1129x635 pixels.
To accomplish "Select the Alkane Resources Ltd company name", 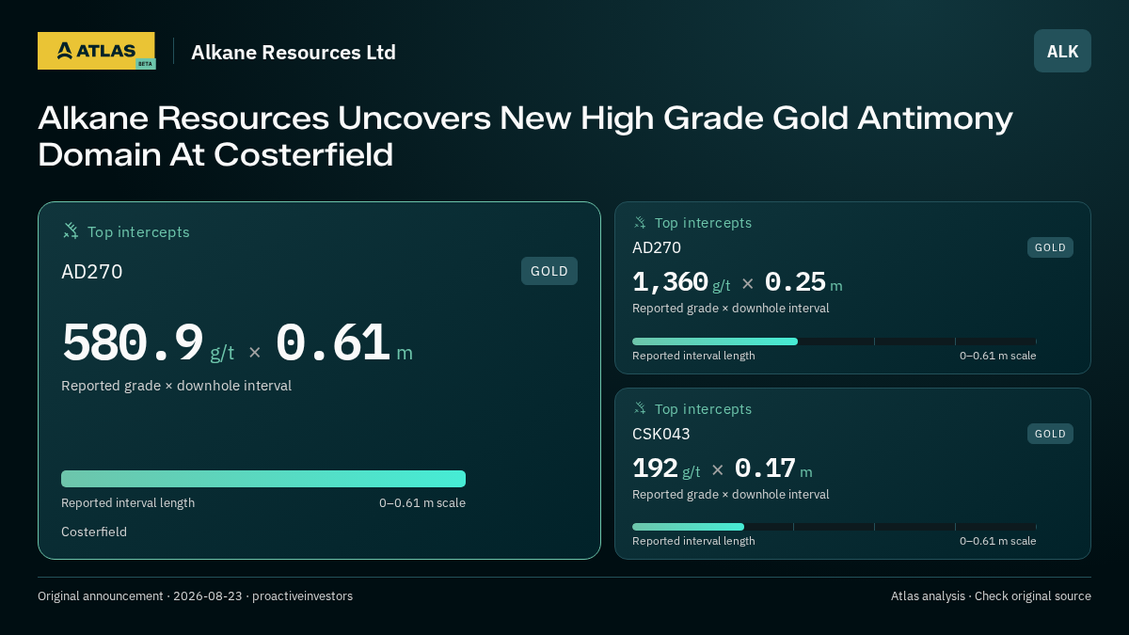I will coord(294,52).
